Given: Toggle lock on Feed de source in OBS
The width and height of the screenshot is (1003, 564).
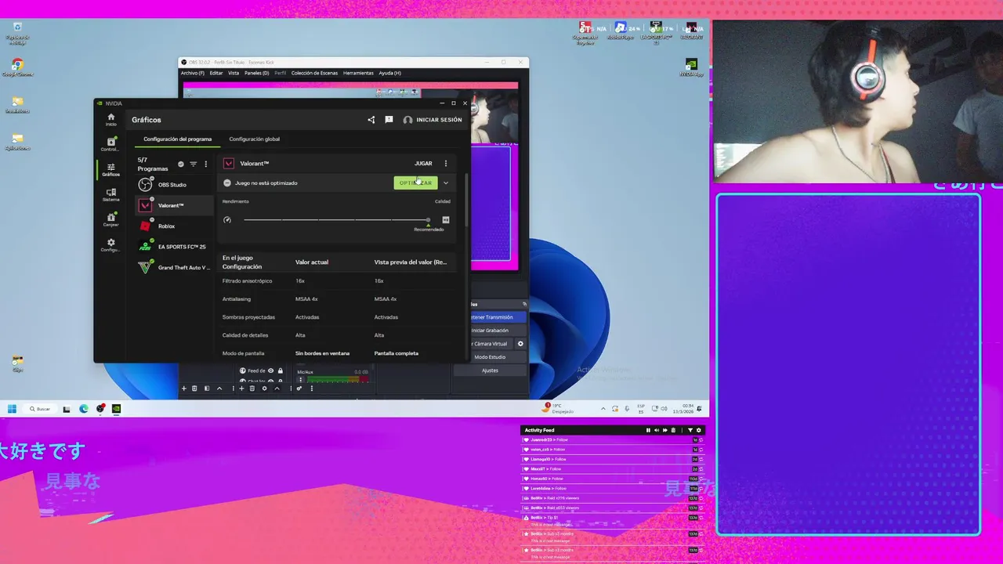Looking at the screenshot, I should tap(280, 371).
